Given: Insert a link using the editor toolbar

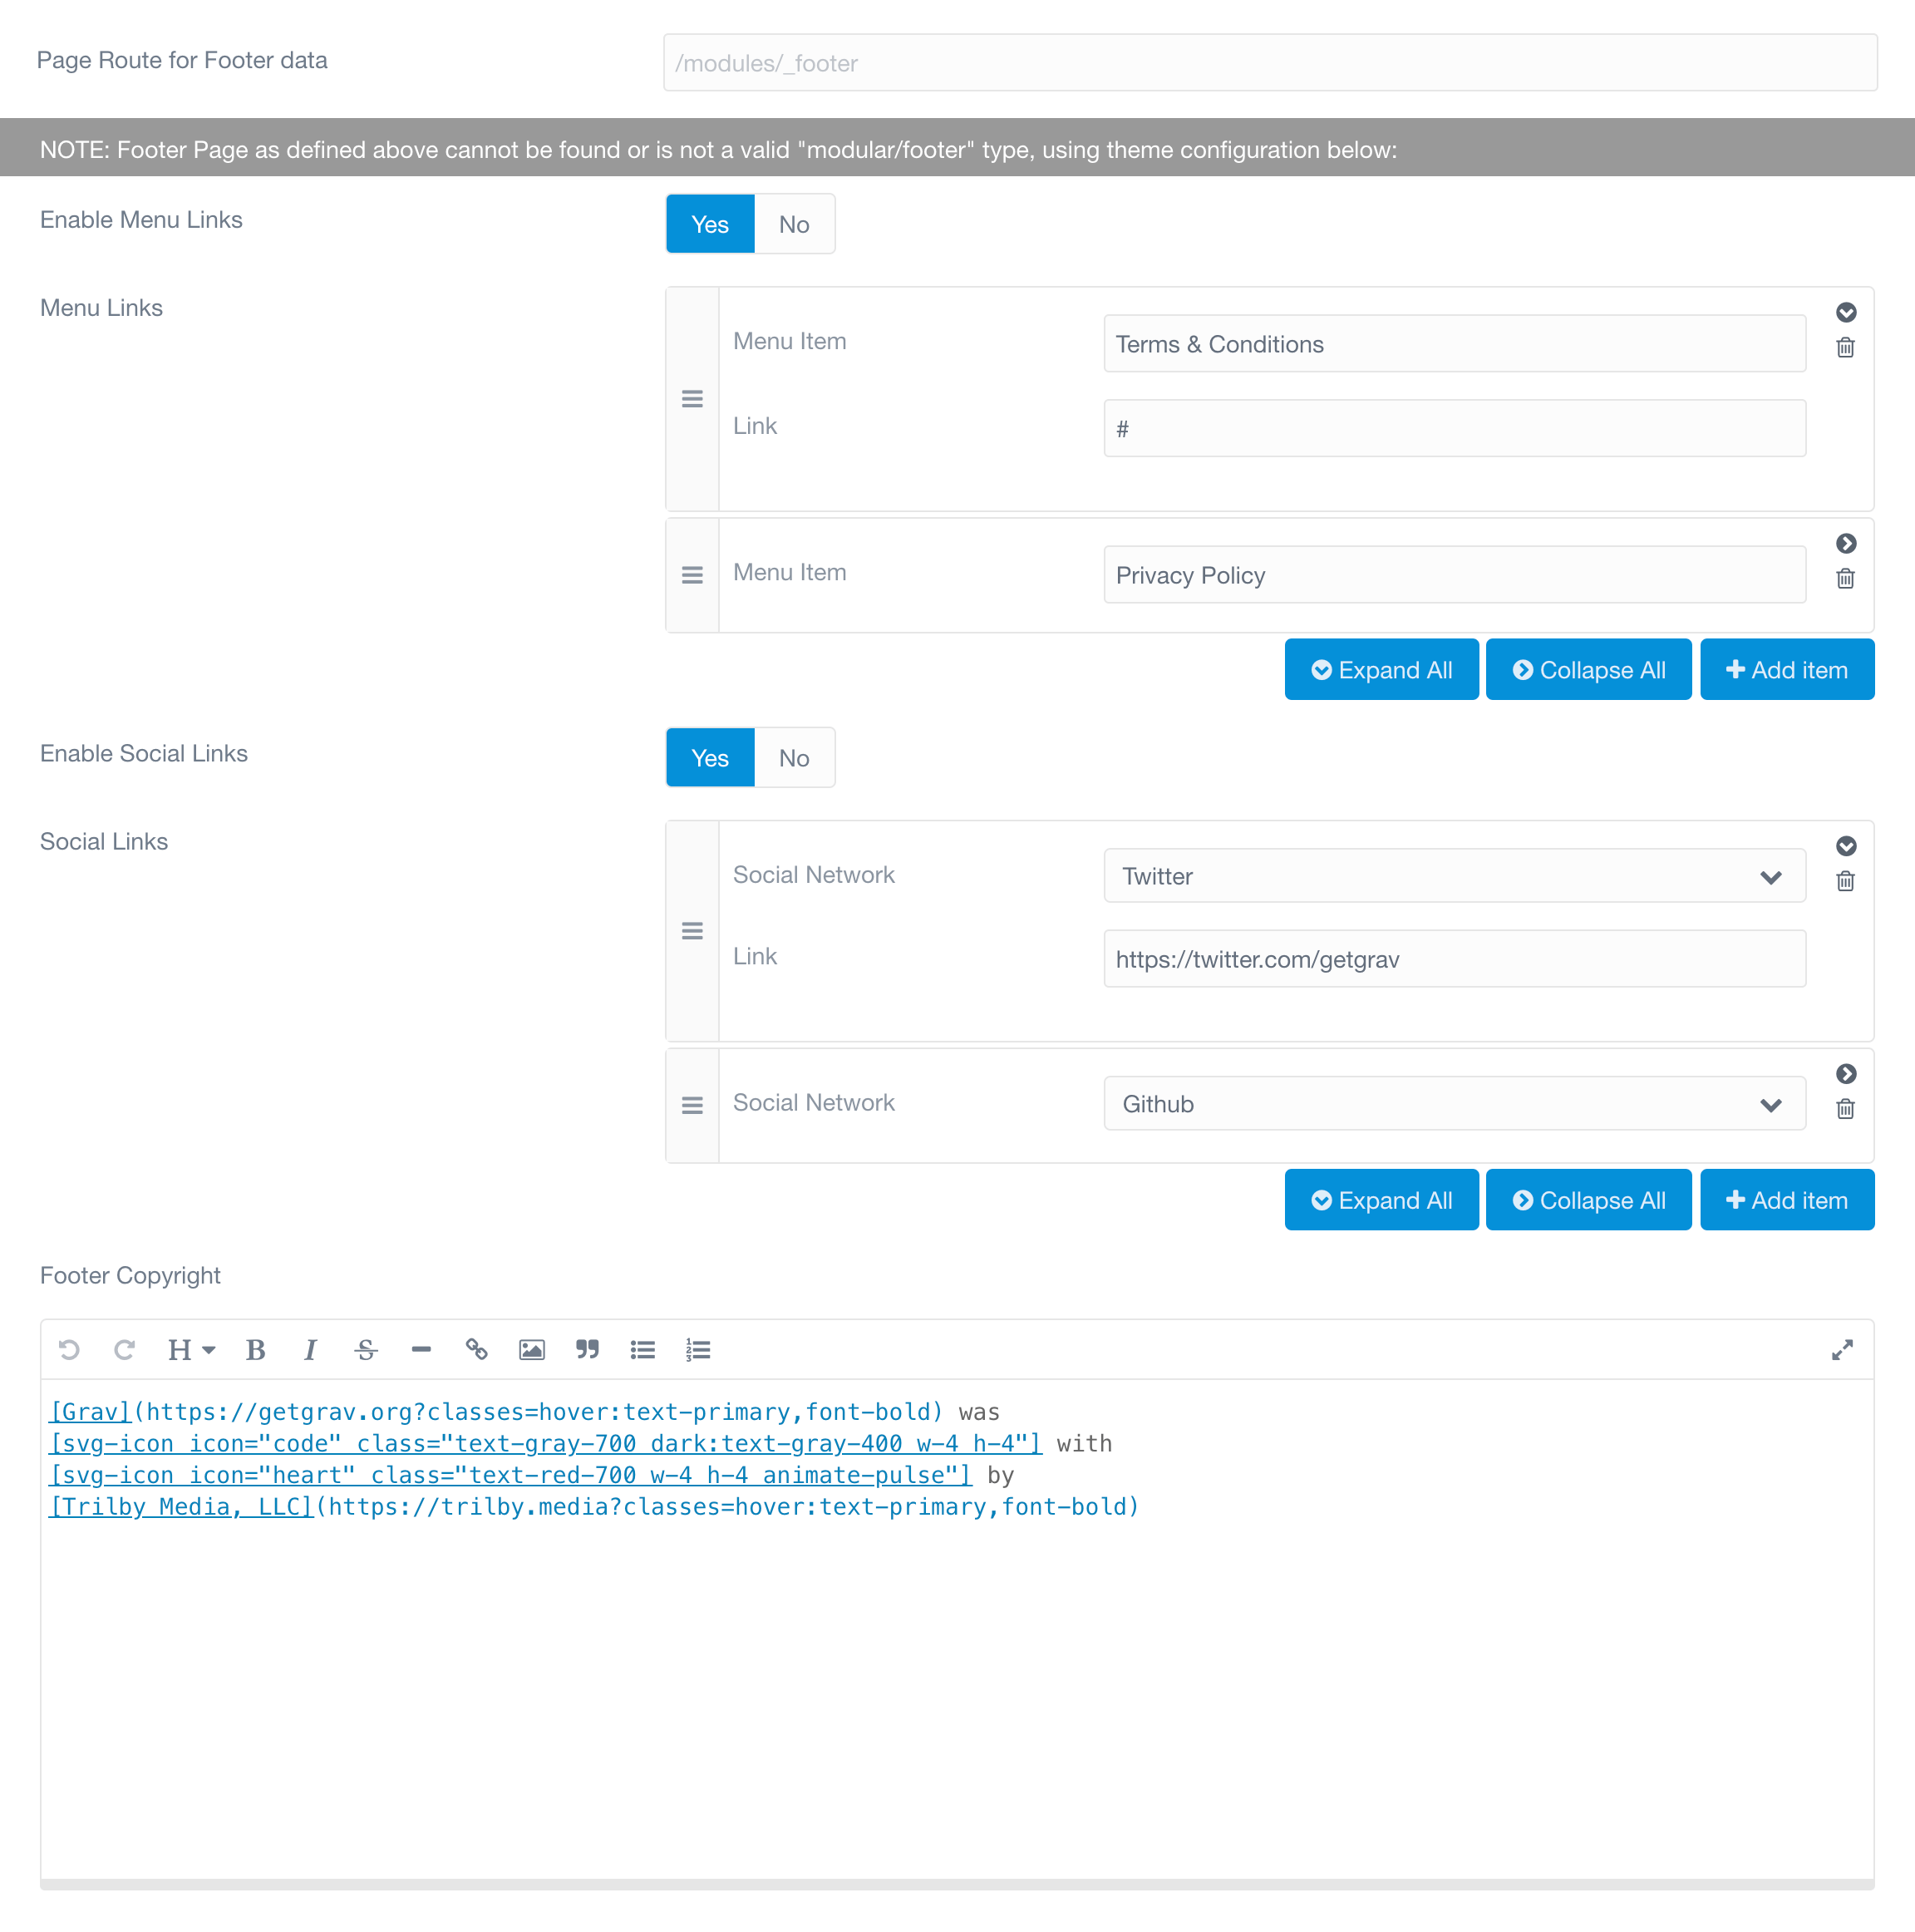Looking at the screenshot, I should tap(477, 1350).
